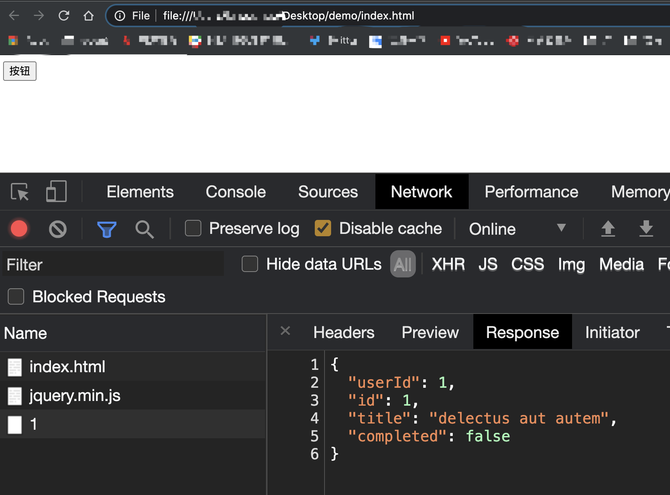Uncheck the Disable cache checkbox
The image size is (670, 495).
pos(323,228)
